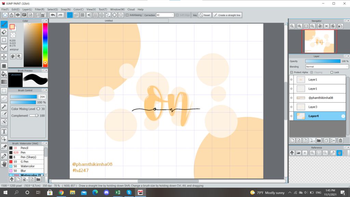Select the Lasso tool

4,98
